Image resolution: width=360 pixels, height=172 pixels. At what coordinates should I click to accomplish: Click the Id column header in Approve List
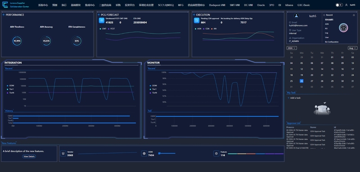tap(335, 127)
